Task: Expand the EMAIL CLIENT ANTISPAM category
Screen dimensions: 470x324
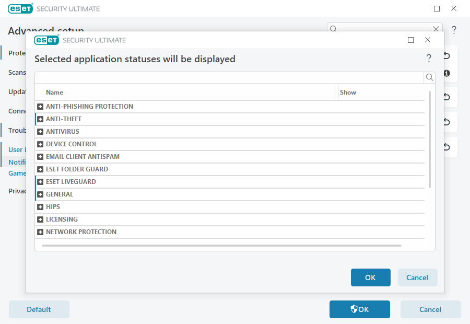Action: pos(40,157)
